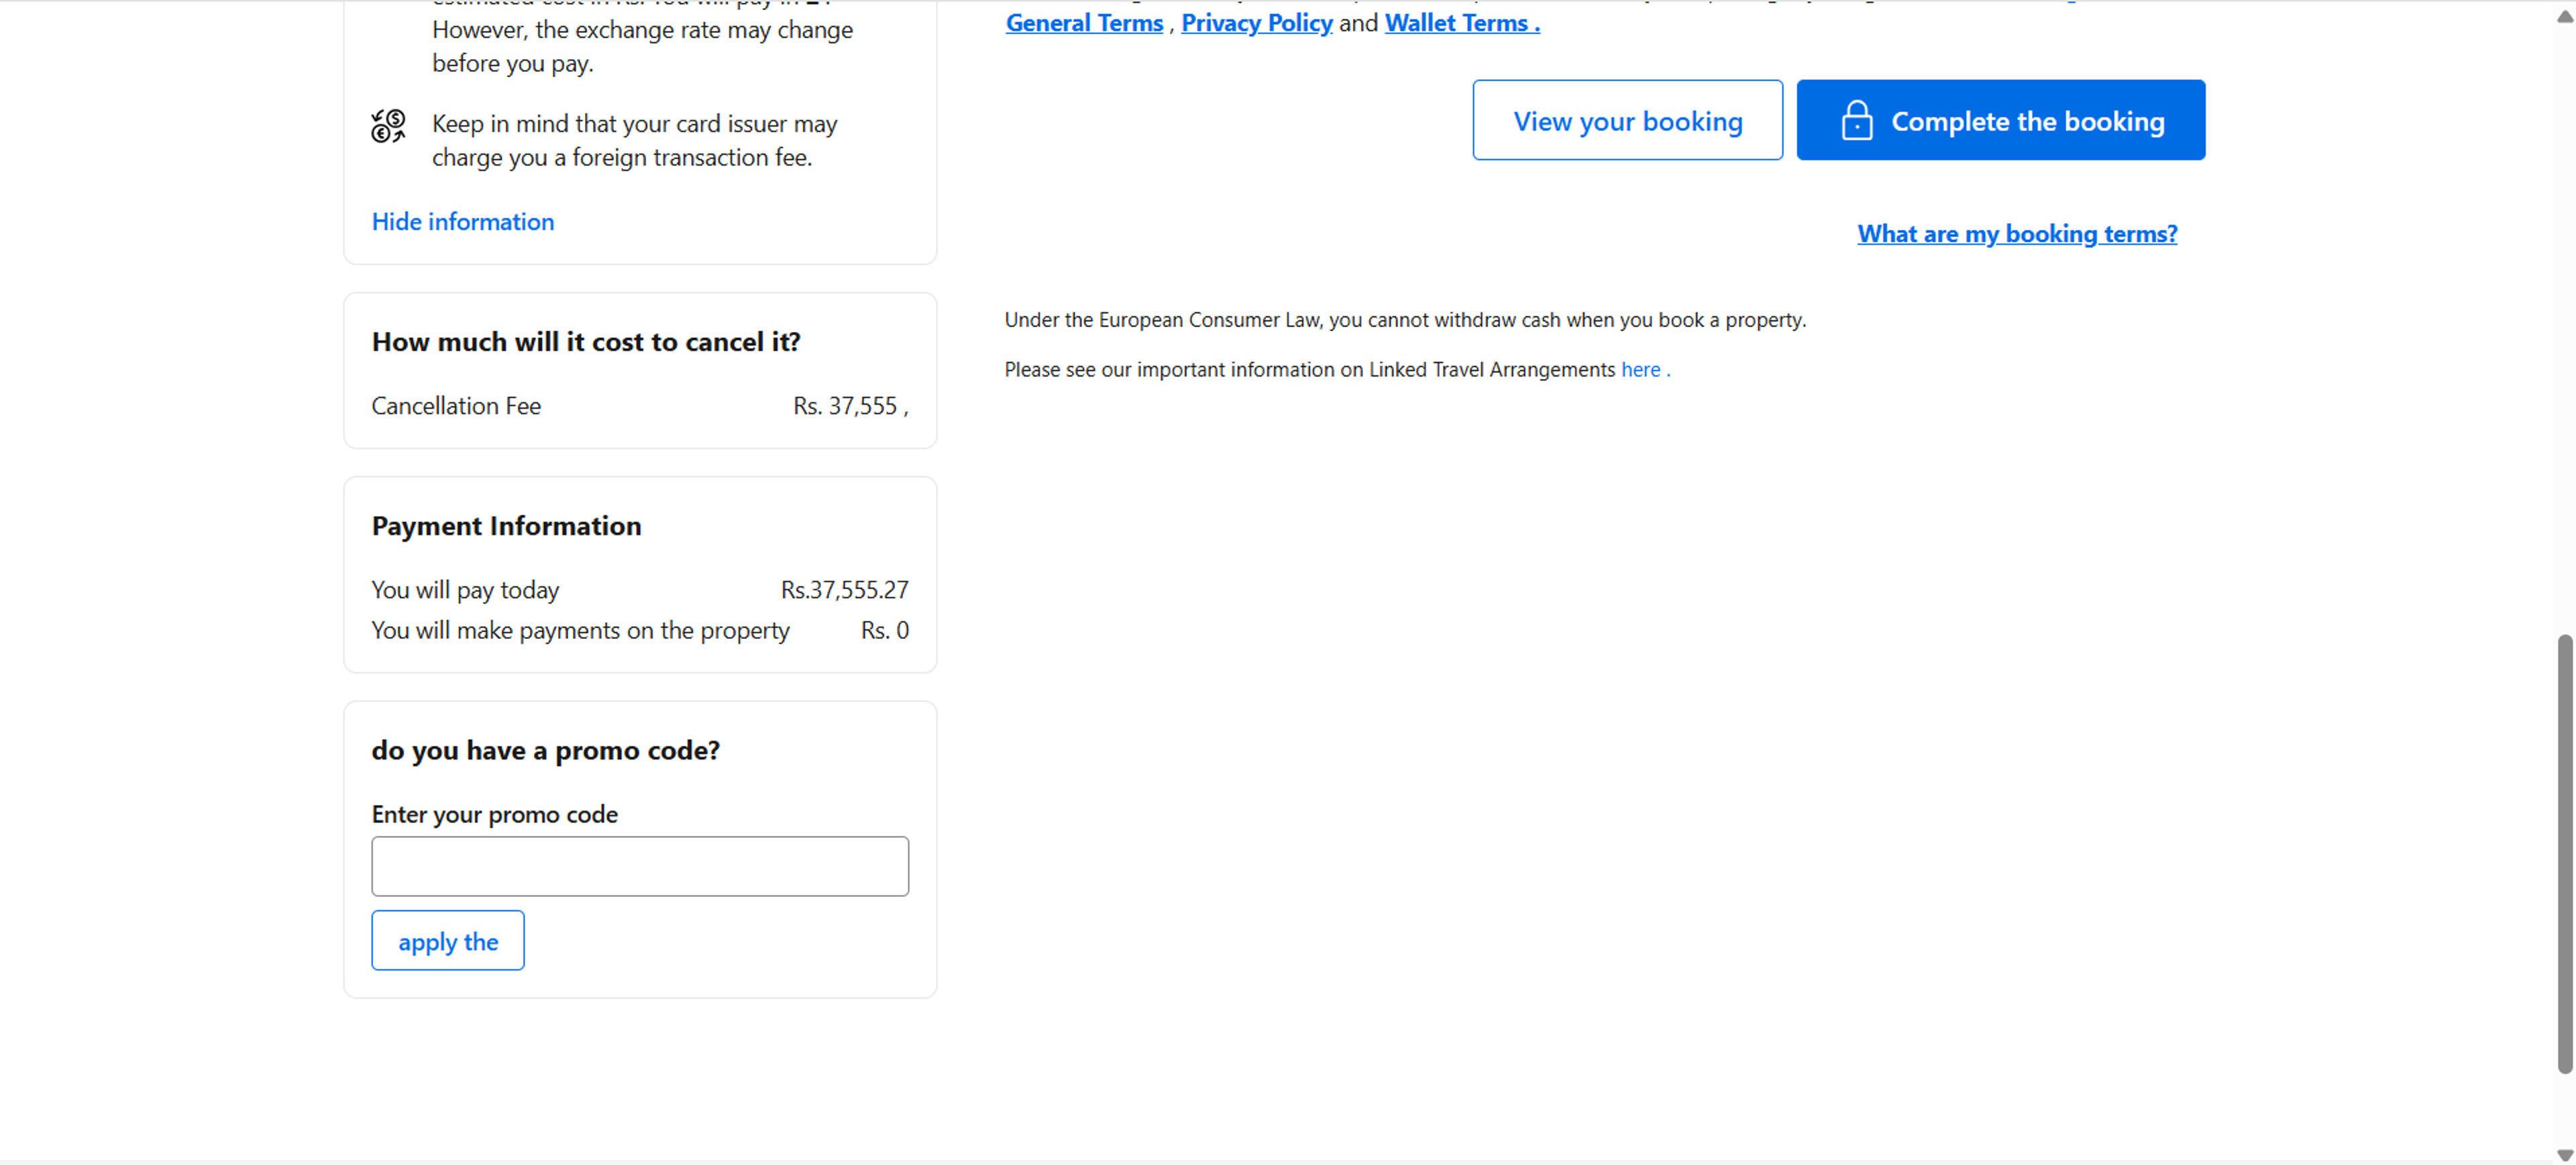Viewport: 2576px width, 1165px height.
Task: Click the Payment Information heading
Action: pyautogui.click(x=507, y=527)
